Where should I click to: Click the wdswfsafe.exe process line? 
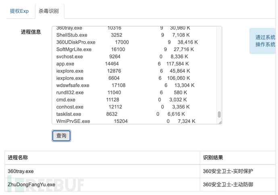point(125,85)
